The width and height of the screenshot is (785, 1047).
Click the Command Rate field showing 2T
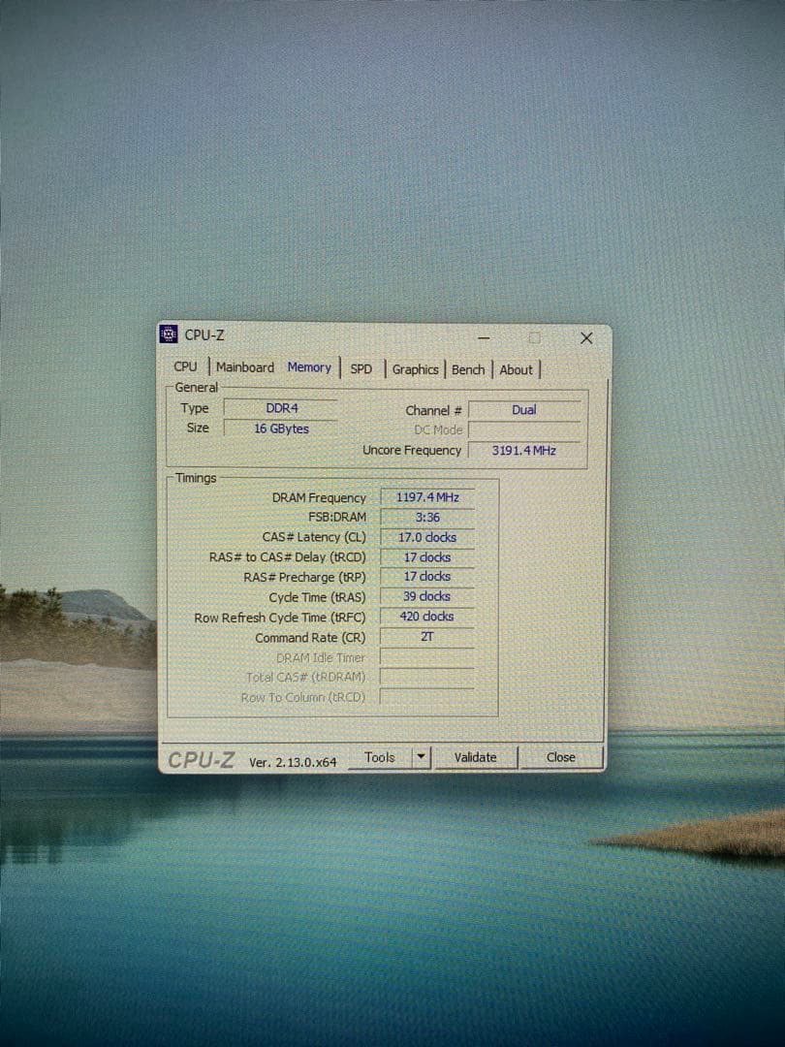(426, 637)
